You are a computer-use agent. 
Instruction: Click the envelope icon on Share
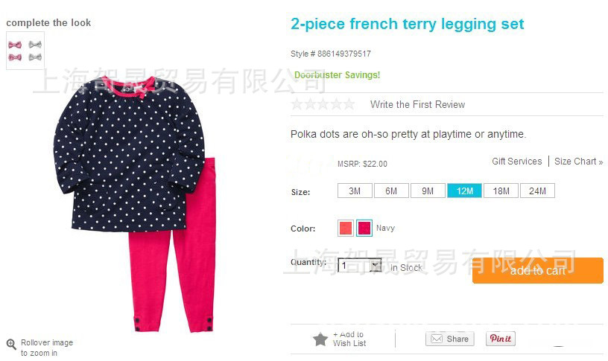pyautogui.click(x=437, y=339)
